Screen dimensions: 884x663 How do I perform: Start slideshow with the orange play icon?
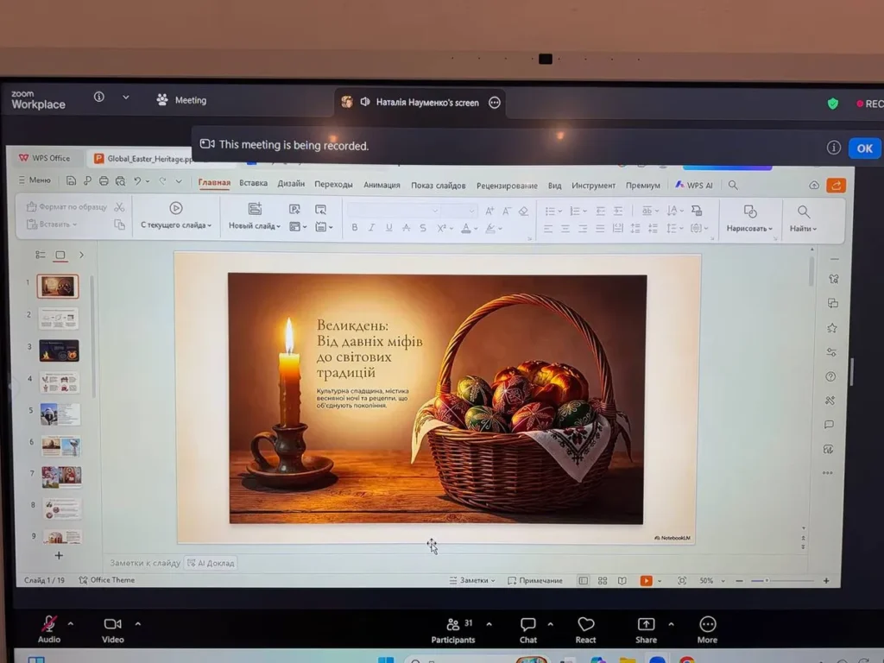pyautogui.click(x=646, y=581)
